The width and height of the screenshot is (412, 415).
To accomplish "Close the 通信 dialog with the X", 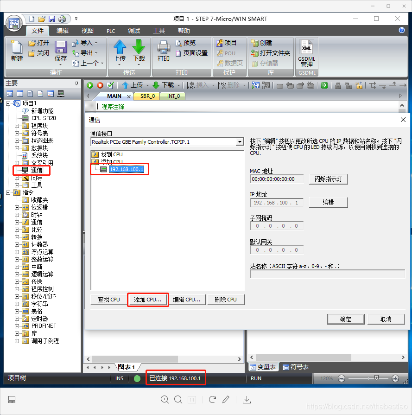I will coord(403,120).
